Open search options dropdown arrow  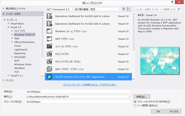[x=182, y=9]
